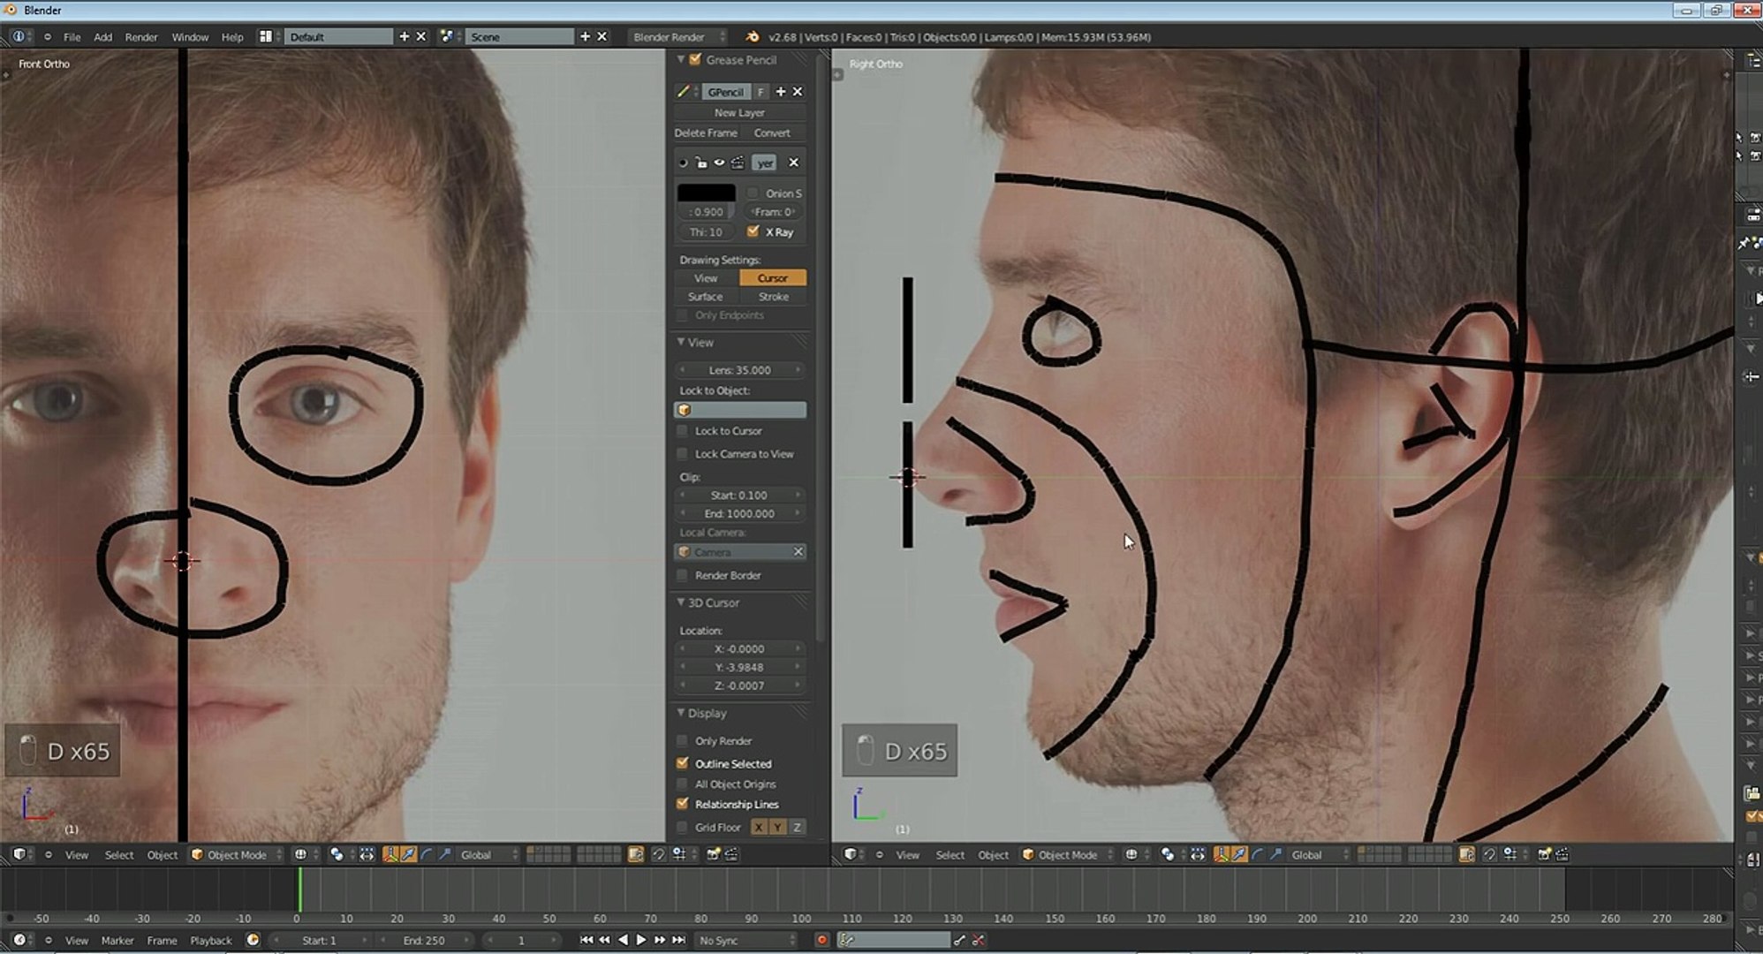Click the New Layer button
This screenshot has width=1763, height=954.
739,112
